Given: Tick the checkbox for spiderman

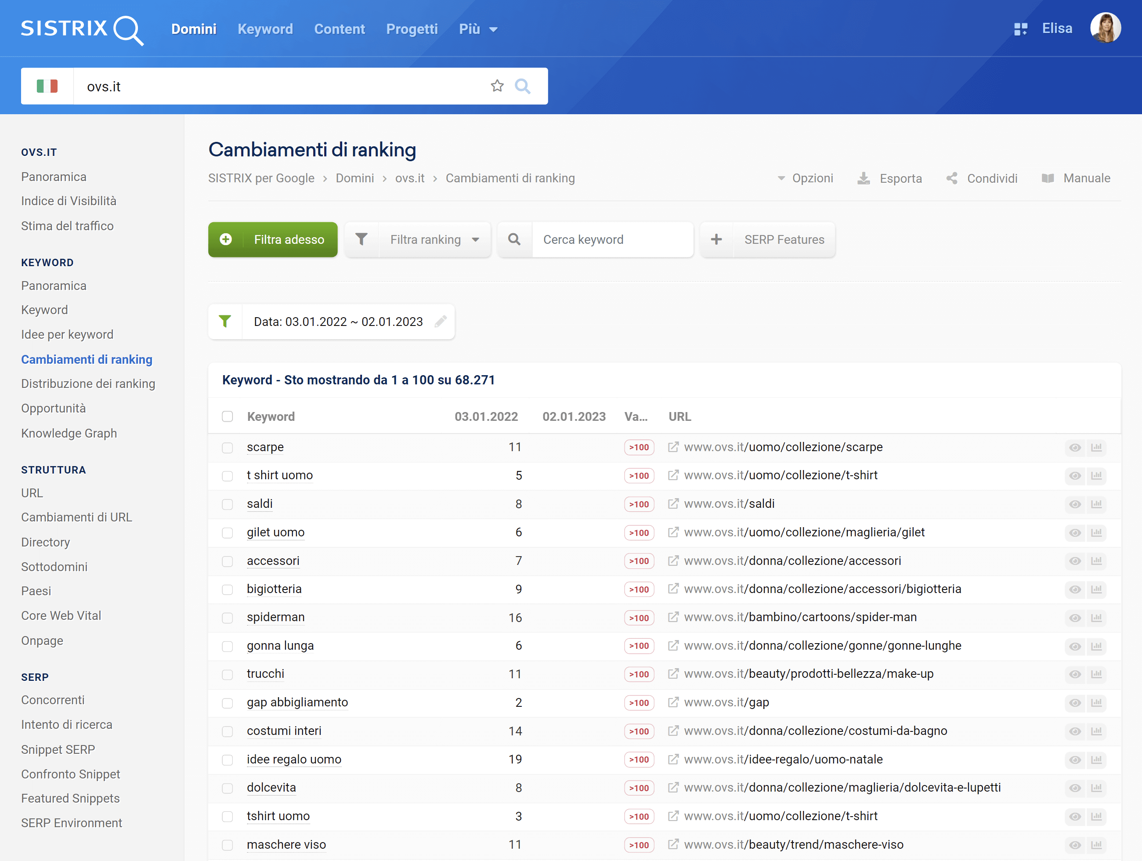Looking at the screenshot, I should tap(227, 618).
